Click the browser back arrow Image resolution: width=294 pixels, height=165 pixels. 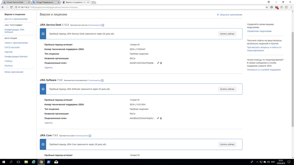pyautogui.click(x=3, y=7)
